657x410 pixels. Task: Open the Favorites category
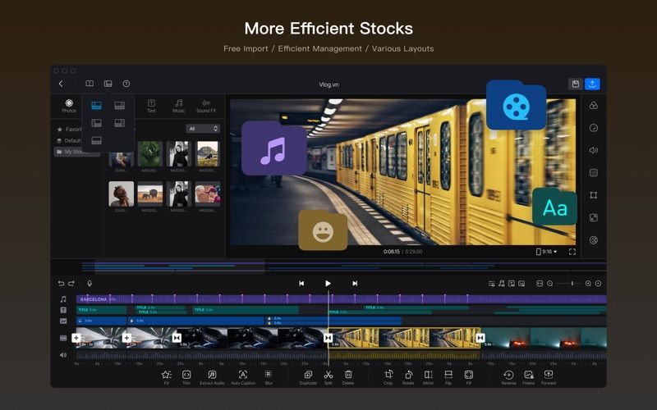pos(69,130)
